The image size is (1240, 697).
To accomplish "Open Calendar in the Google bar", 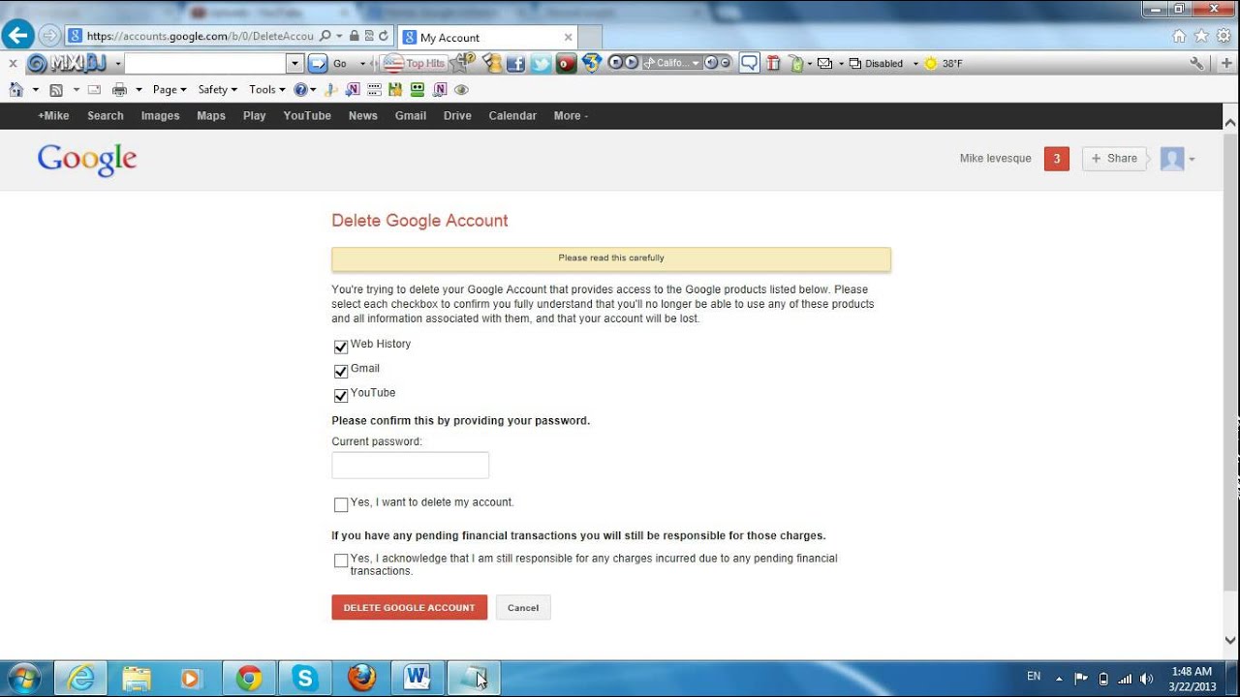I will coord(512,116).
